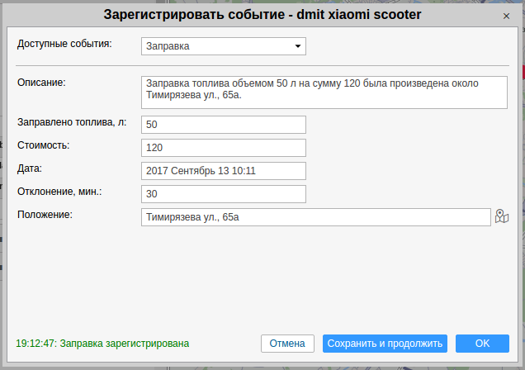525x370 pixels.
Task: Select the cost field containing 120
Action: tap(224, 148)
